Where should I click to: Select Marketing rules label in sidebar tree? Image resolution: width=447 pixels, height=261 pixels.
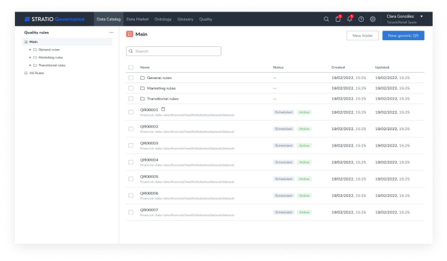point(50,57)
